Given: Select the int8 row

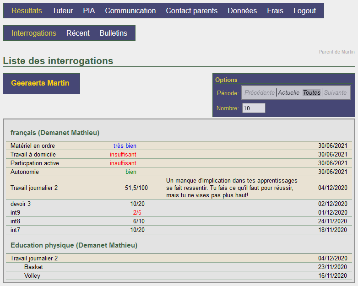Looking at the screenshot, I should (x=179, y=221).
